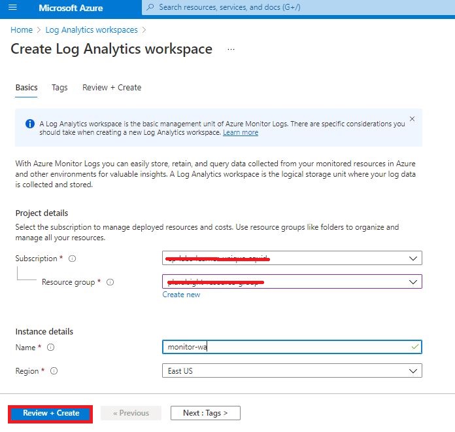This screenshot has height=432, width=455.
Task: Click the Resource group info icon
Action: click(x=110, y=282)
